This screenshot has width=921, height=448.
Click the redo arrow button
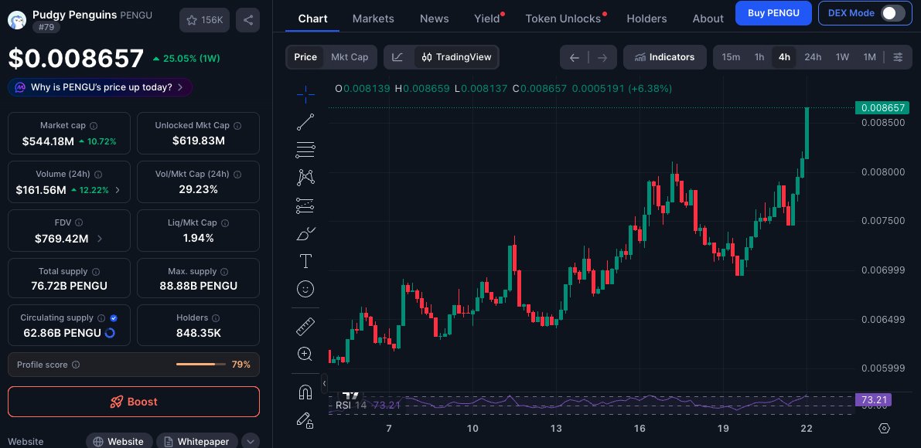pos(602,57)
